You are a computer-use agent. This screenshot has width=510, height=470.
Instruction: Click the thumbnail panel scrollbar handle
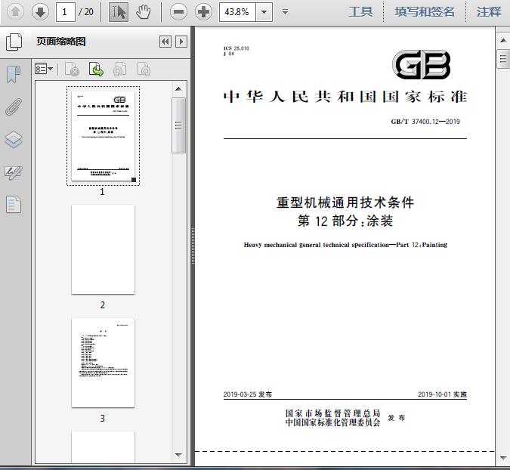click(178, 125)
